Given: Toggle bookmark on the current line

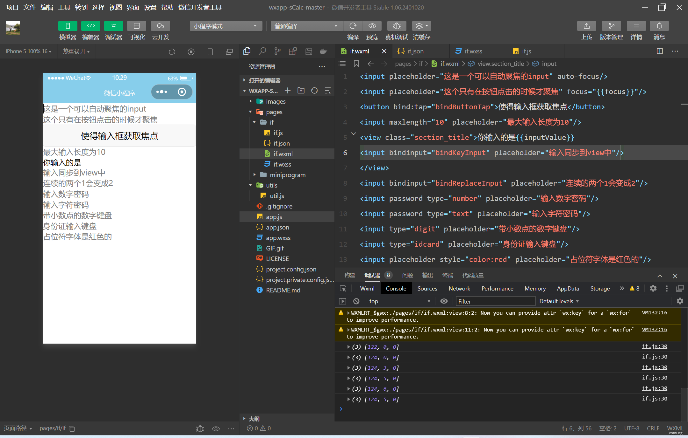Looking at the screenshot, I should click(x=356, y=64).
